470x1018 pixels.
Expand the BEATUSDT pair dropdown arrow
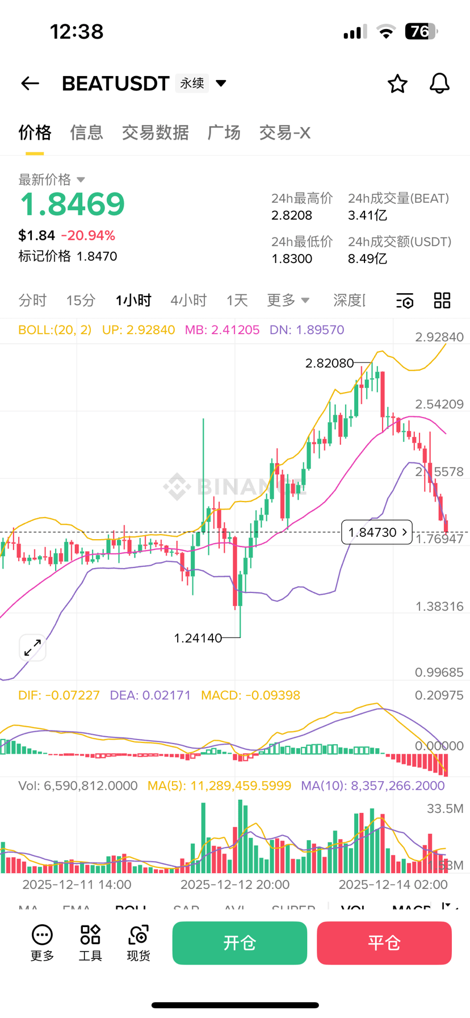pos(221,84)
